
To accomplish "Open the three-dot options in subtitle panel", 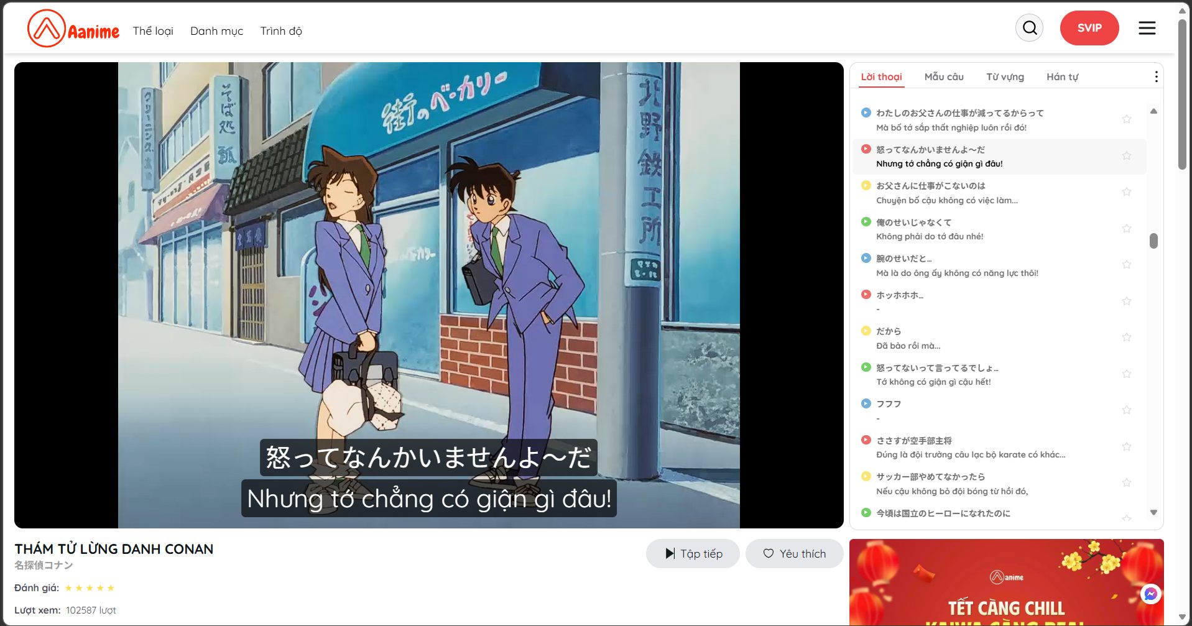I will pyautogui.click(x=1156, y=76).
